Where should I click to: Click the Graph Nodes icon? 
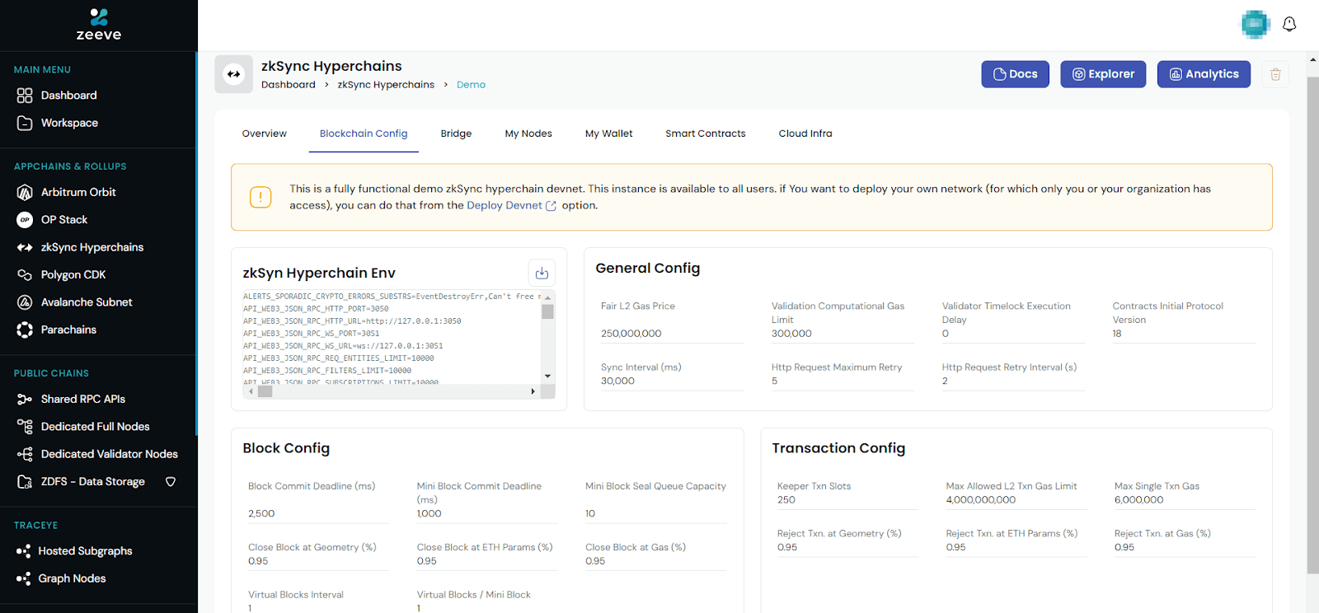pos(23,579)
